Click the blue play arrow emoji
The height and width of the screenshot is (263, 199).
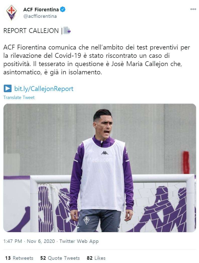coord(8,88)
